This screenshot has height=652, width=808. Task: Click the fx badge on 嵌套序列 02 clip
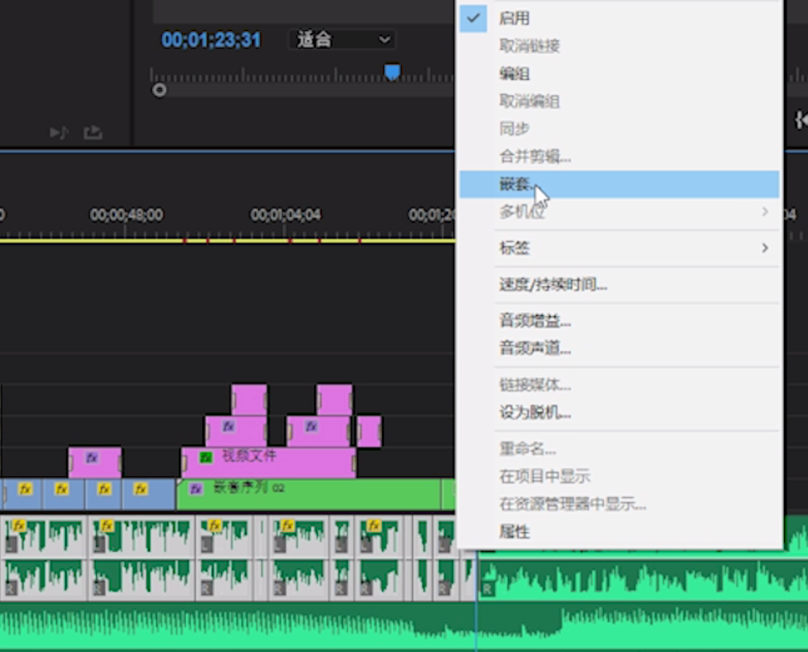(x=196, y=488)
